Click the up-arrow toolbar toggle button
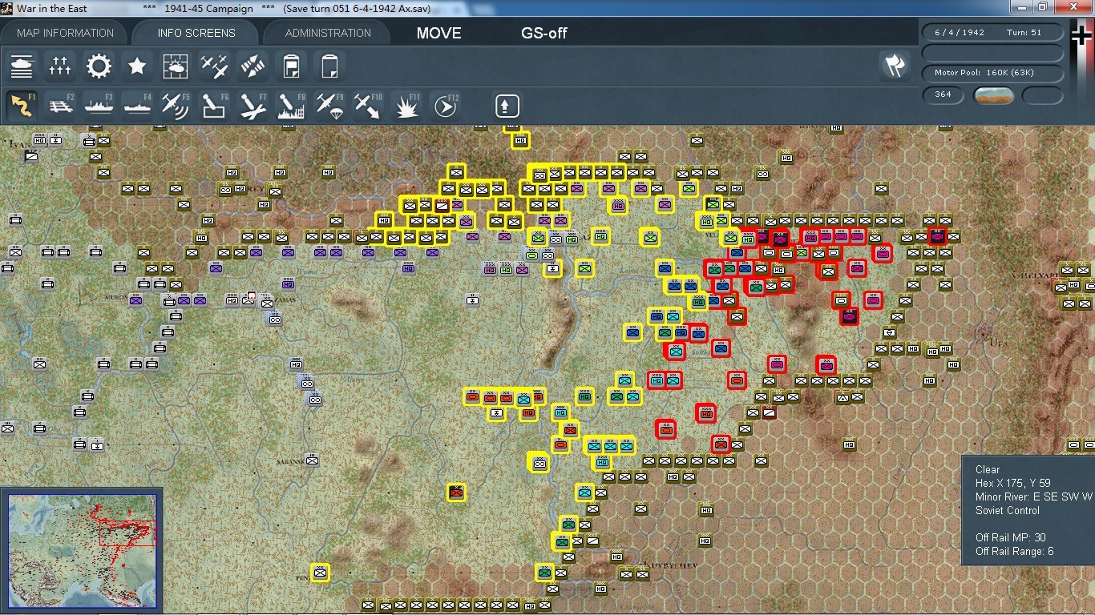The width and height of the screenshot is (1095, 615). tap(507, 106)
